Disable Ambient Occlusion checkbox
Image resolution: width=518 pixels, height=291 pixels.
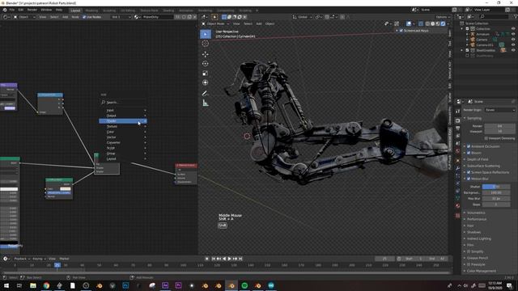point(469,146)
